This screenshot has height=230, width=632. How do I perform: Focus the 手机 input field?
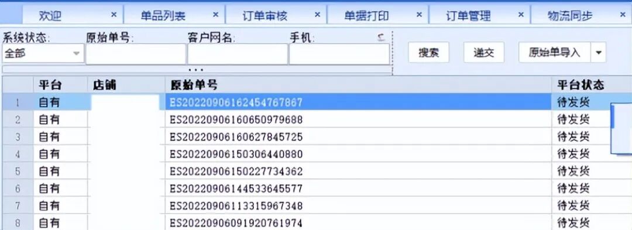click(x=339, y=54)
